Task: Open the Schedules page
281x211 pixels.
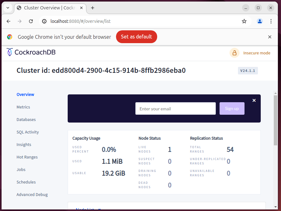Action: point(26,182)
